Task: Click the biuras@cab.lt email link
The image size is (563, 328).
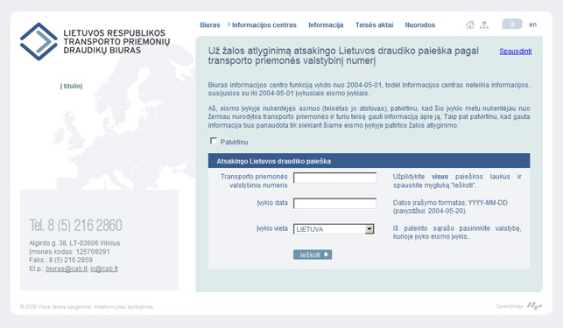Action: [67, 269]
